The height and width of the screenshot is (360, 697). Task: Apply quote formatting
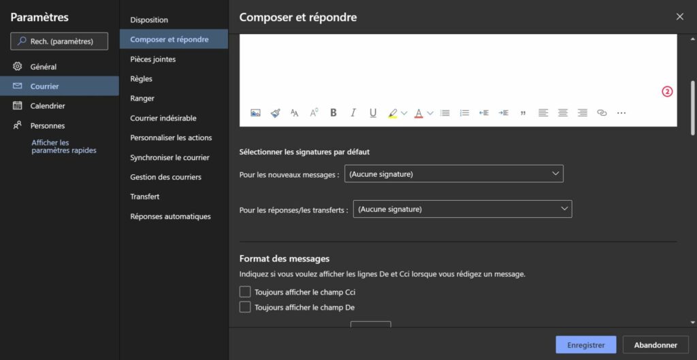coord(523,113)
